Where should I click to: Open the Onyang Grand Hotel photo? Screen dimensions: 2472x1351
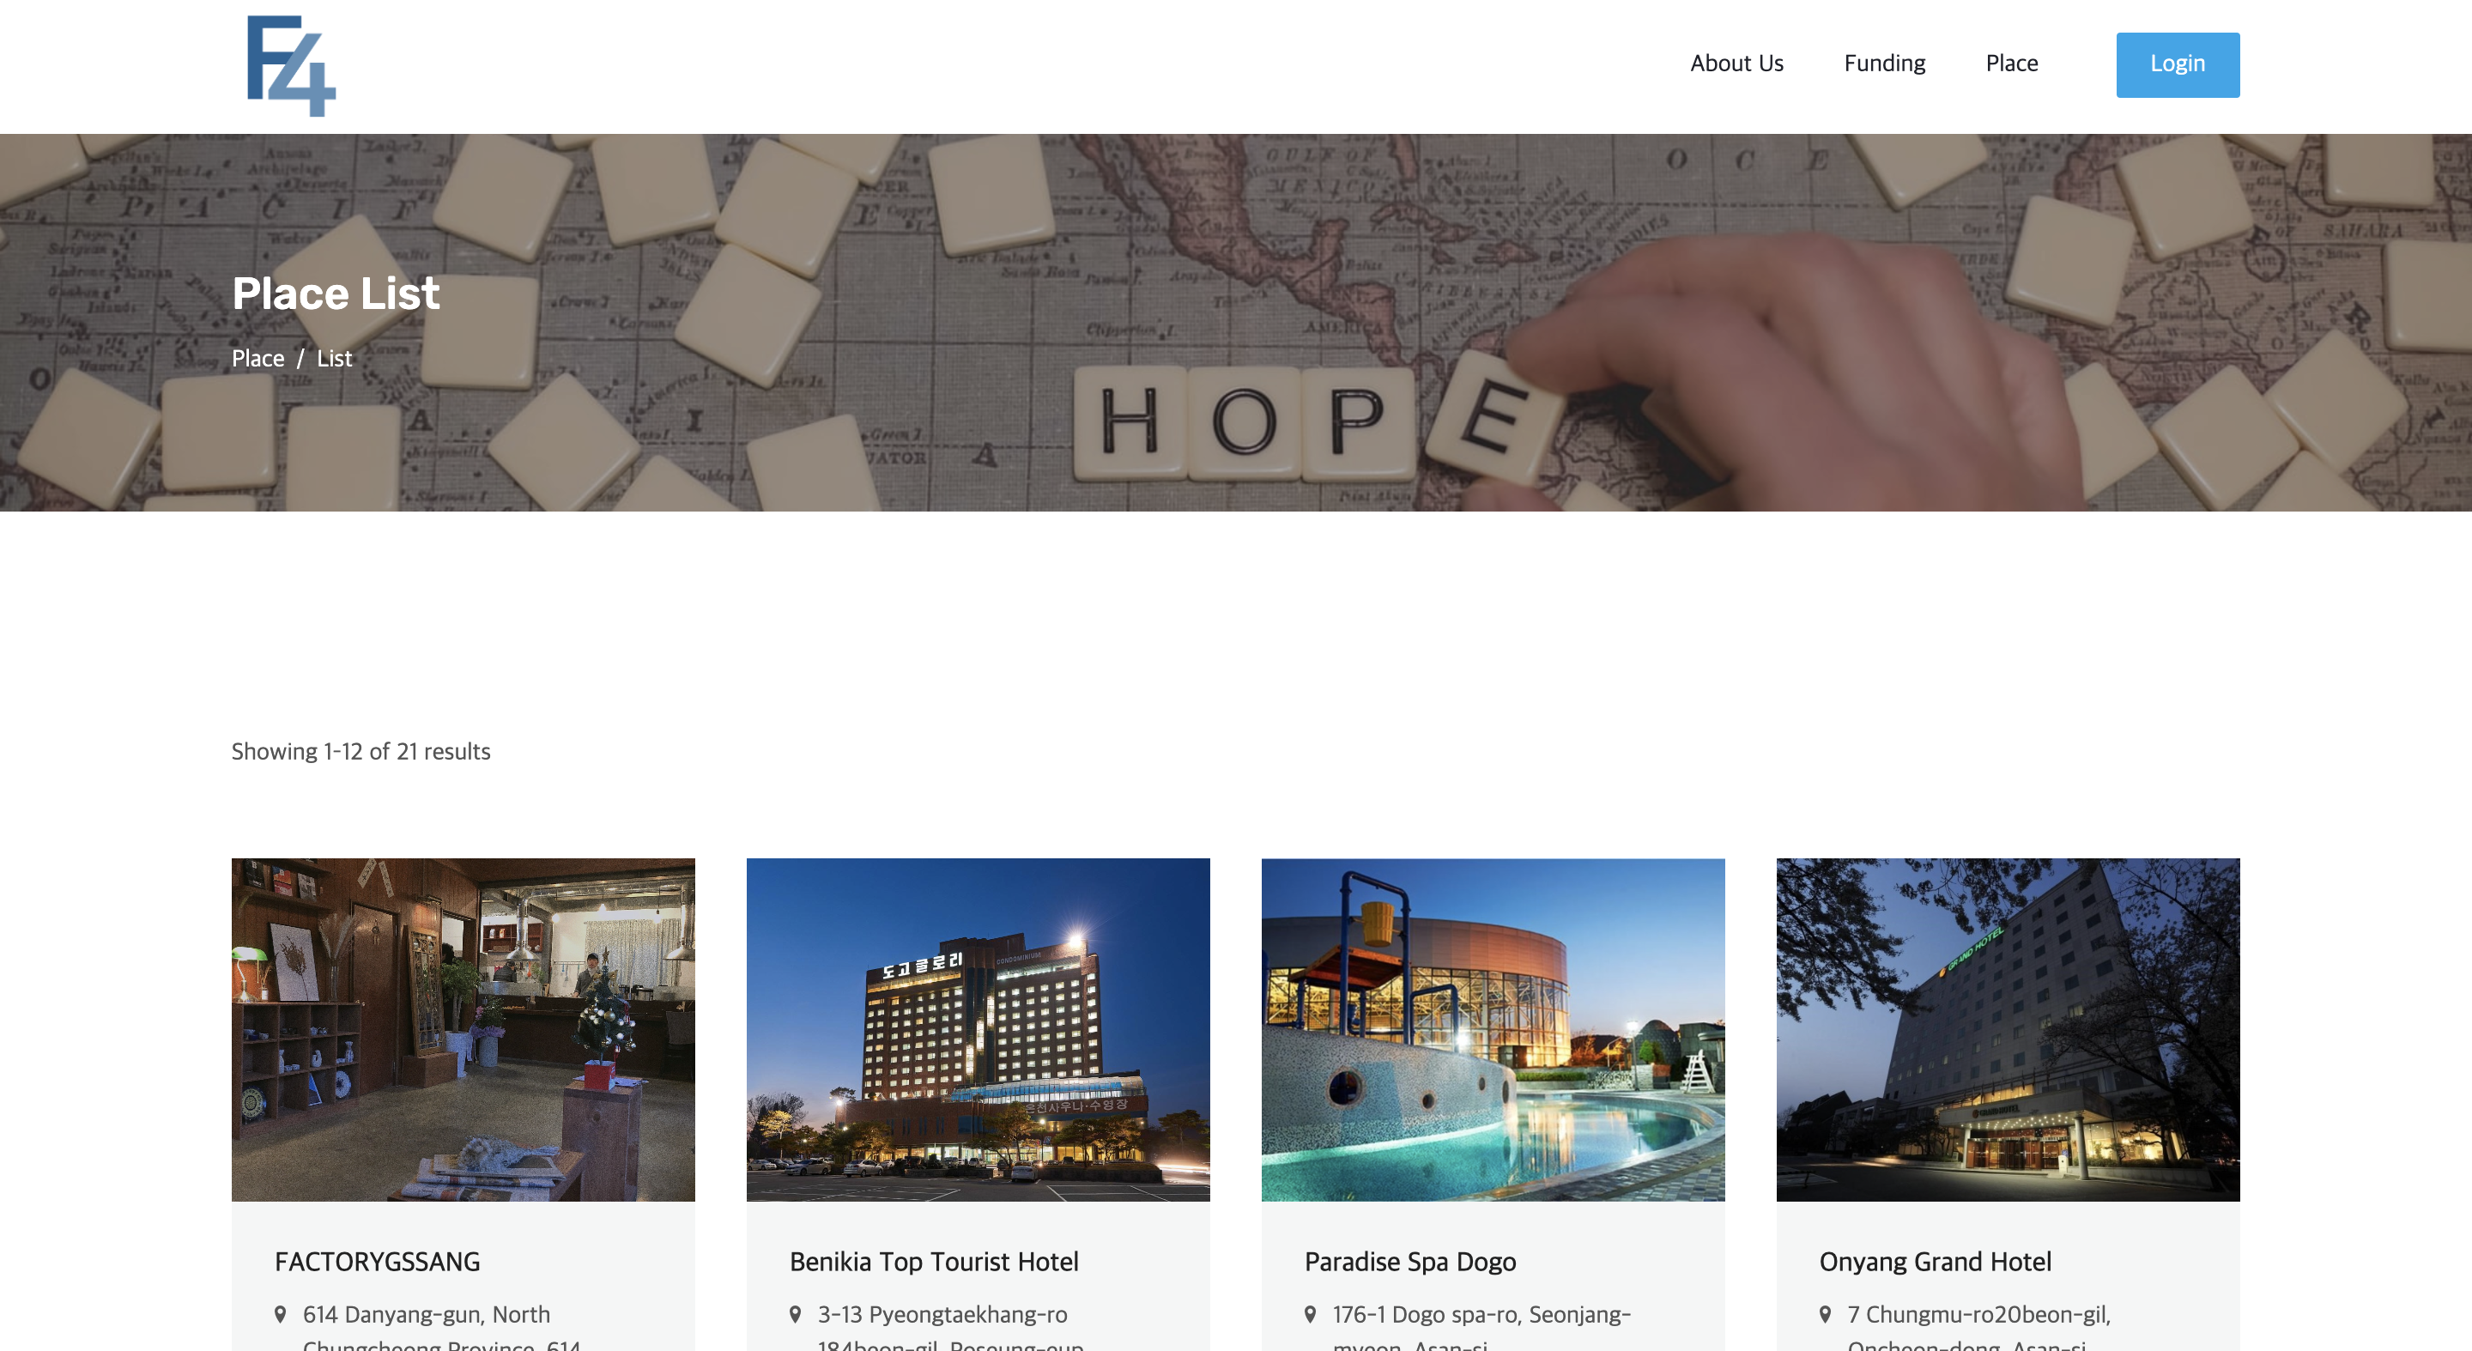tap(2008, 1028)
